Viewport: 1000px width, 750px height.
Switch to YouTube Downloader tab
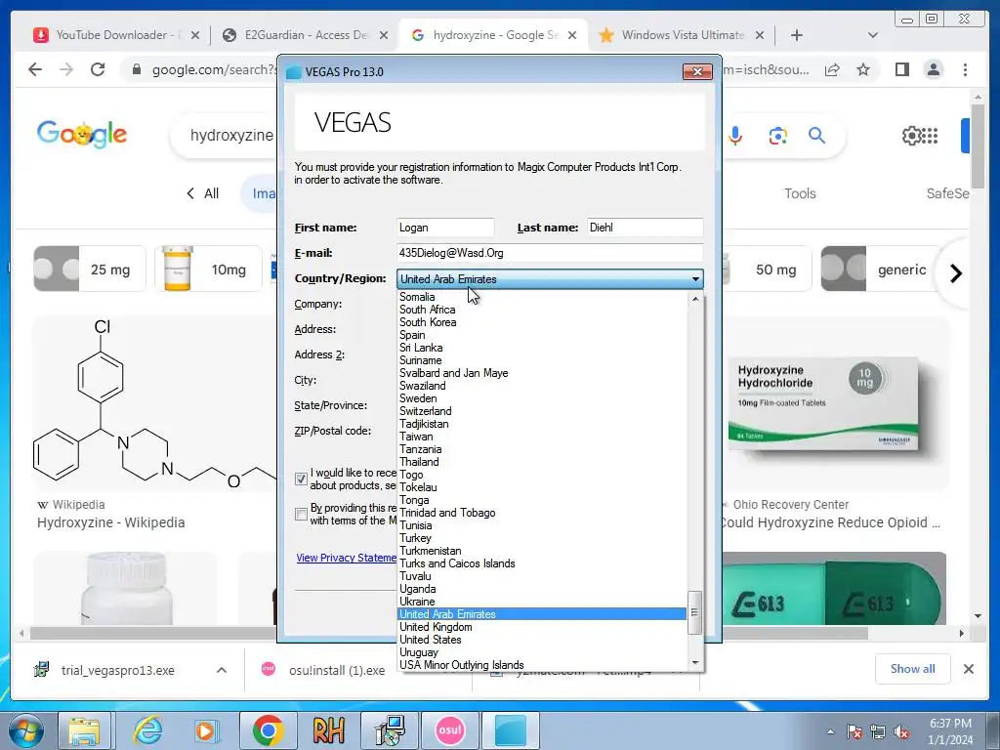coord(117,35)
